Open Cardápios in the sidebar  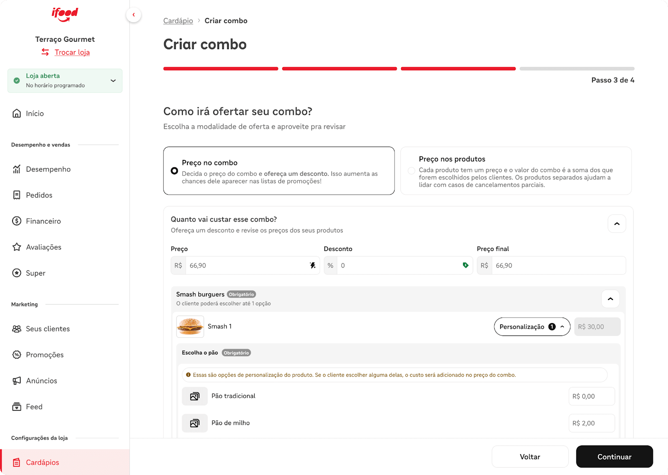tap(65, 462)
